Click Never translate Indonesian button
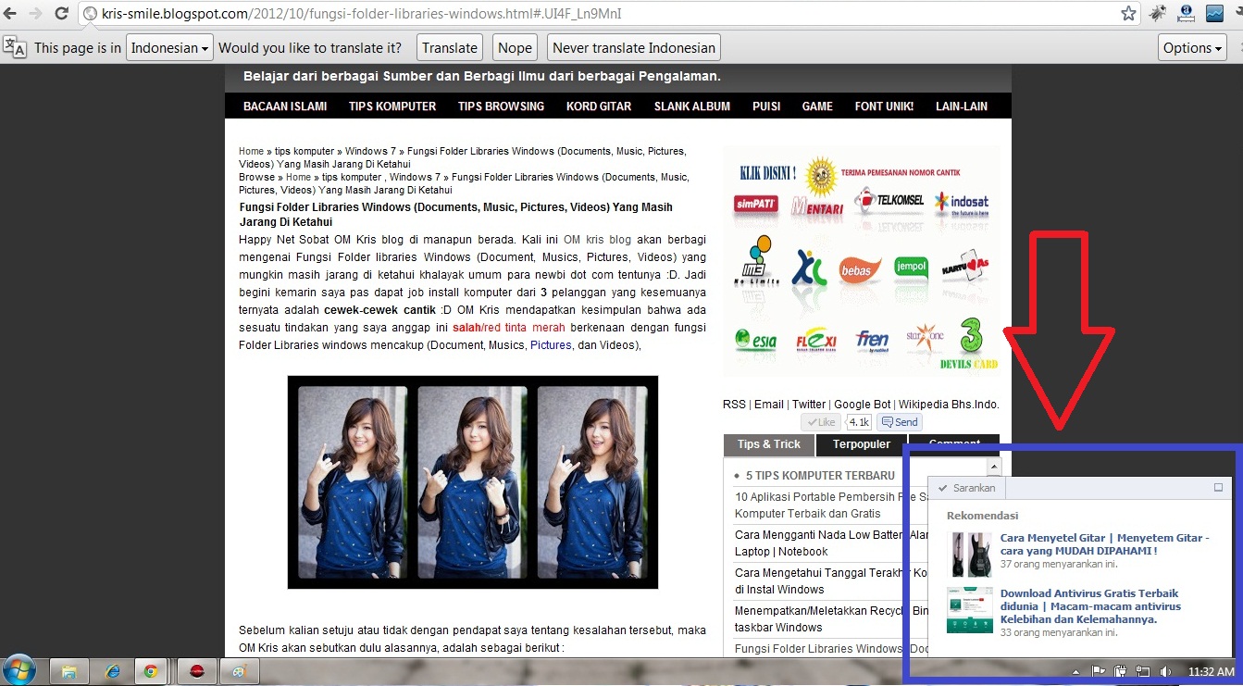1243x686 pixels. pyautogui.click(x=634, y=48)
